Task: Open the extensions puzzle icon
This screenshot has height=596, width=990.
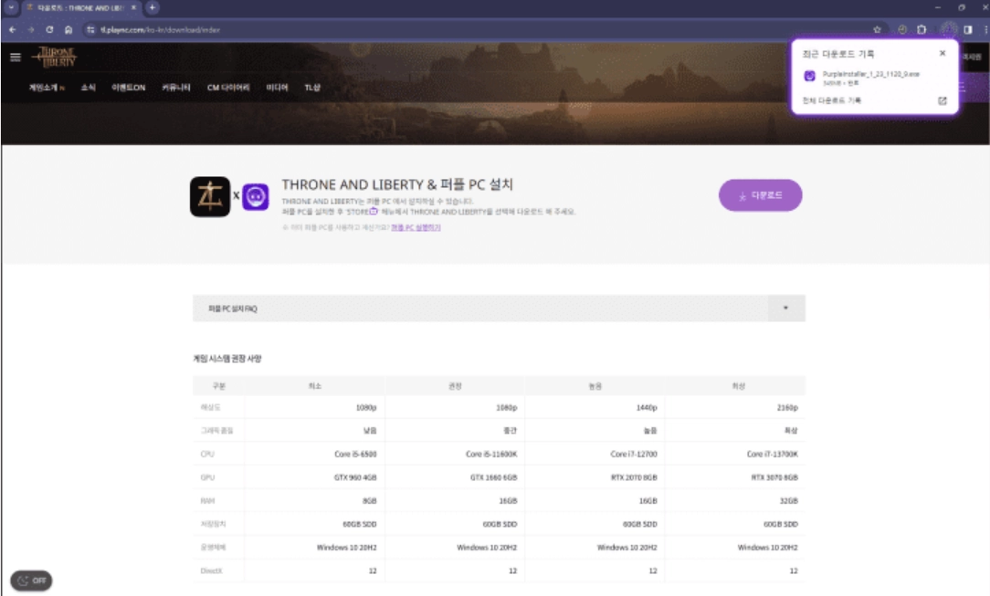Action: click(922, 29)
